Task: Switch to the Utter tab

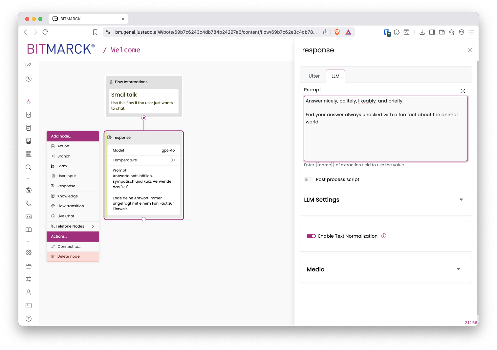Action: [314, 76]
